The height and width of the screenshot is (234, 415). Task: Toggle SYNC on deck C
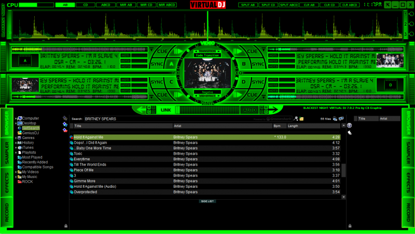tap(157, 82)
